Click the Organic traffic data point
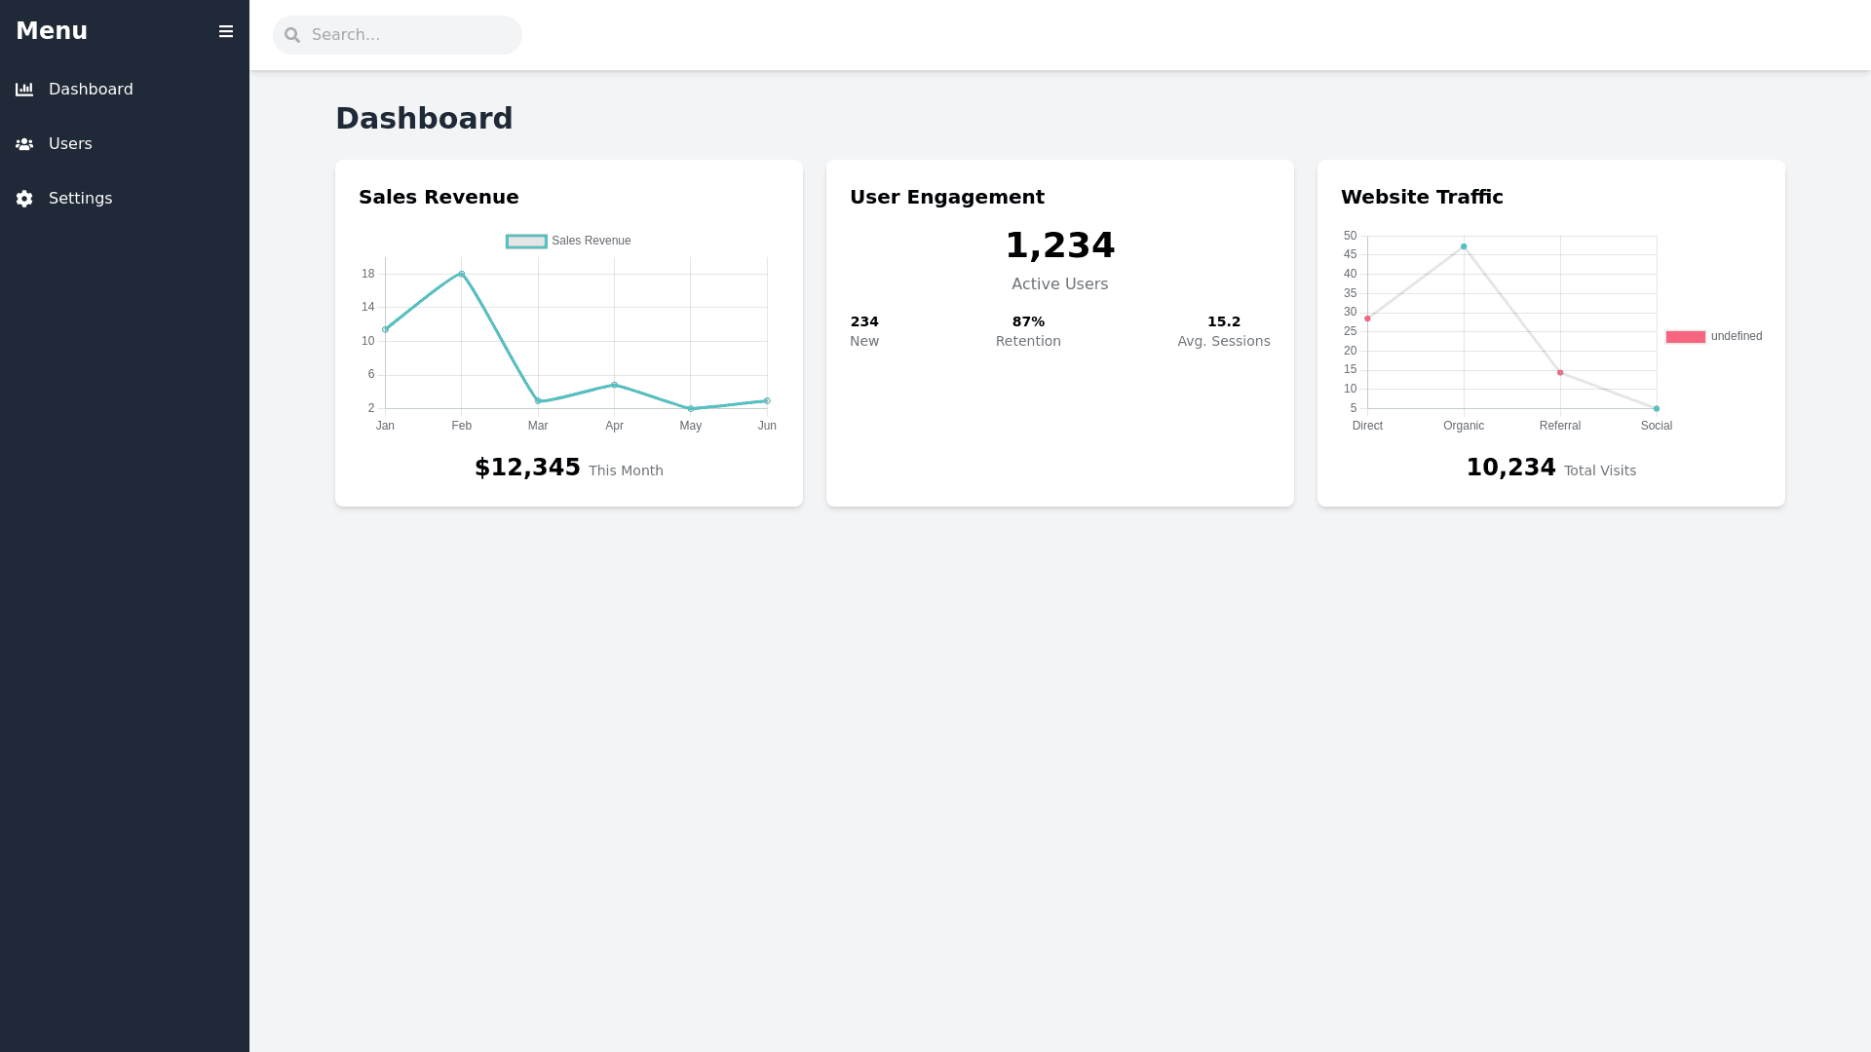 click(1464, 246)
